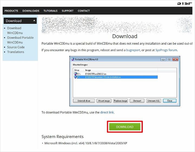
Task: Click the D:\ drive disc icon
Action: click(75, 74)
